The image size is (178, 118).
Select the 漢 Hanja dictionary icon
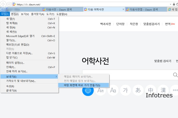[163, 90]
